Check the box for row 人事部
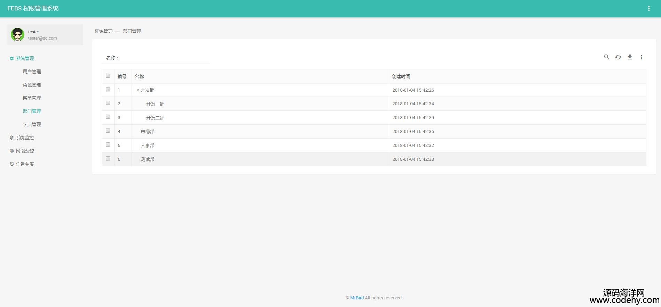Viewport: 661px width, 307px height. 108,144
